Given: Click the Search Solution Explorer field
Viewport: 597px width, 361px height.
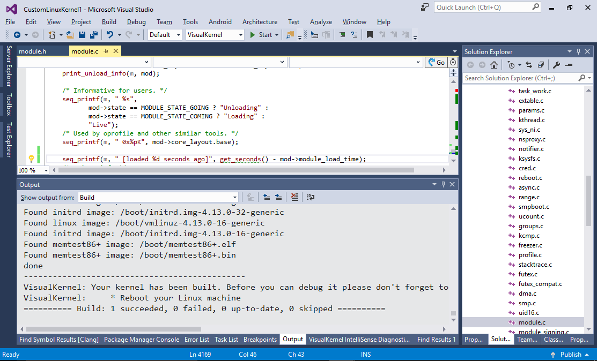Looking at the screenshot, I should (x=527, y=78).
